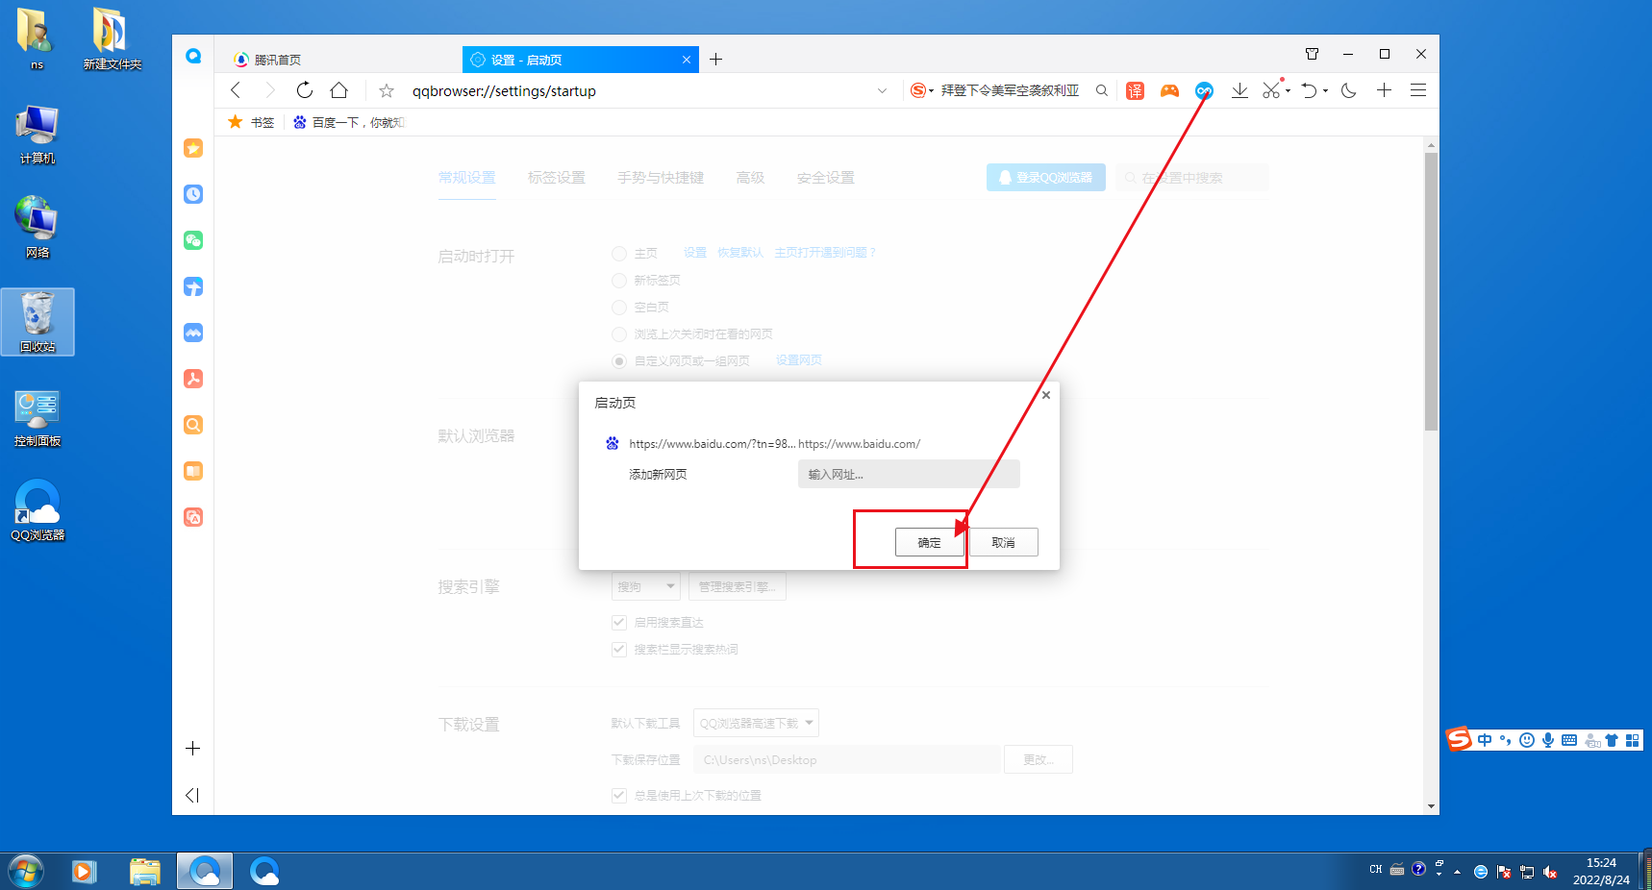1652x890 pixels.
Task: Select the 主页 radio option
Action: [x=619, y=254]
